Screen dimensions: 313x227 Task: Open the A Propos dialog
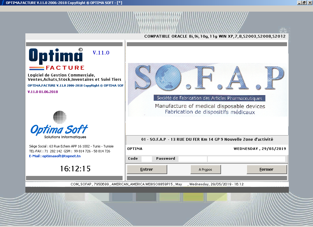point(206,169)
